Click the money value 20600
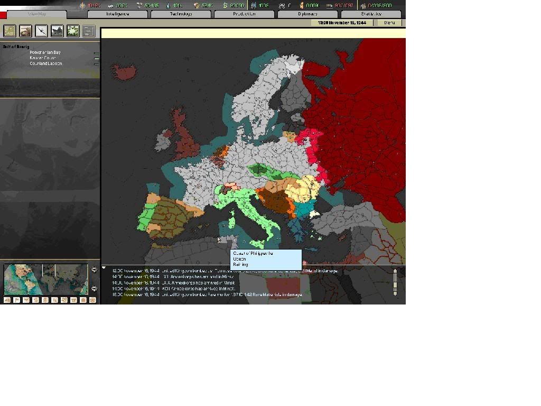Image resolution: width=541 pixels, height=406 pixels. coord(237,5)
